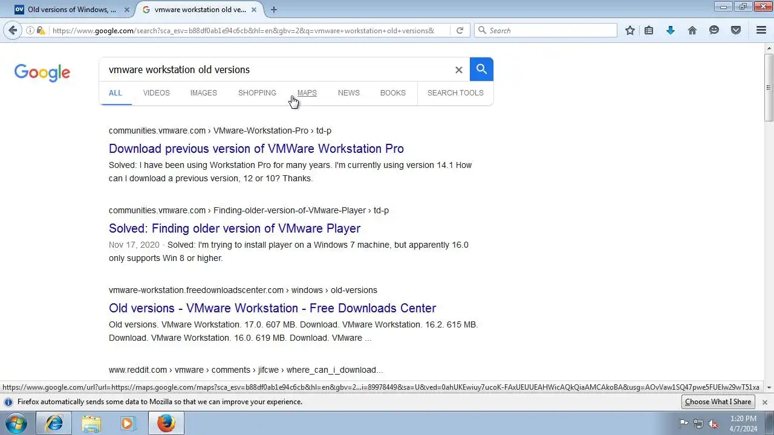The image size is (774, 435).
Task: Switch to Old versions of Windows tab
Action: click(x=72, y=10)
